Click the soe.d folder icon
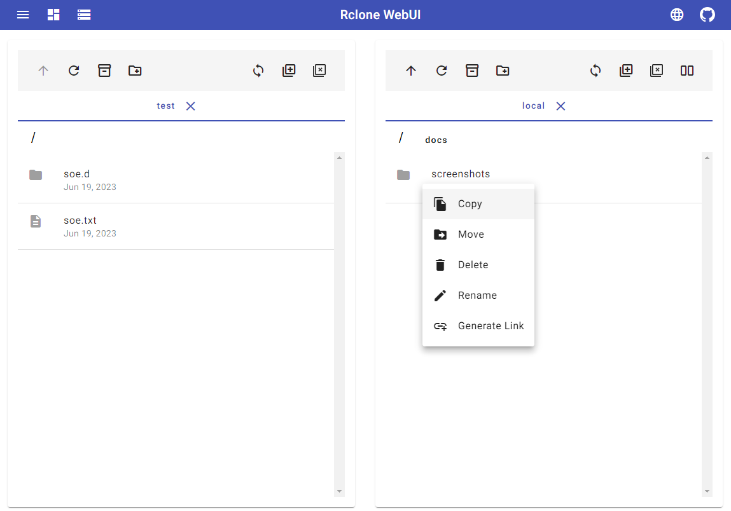The image size is (731, 511). [x=36, y=175]
